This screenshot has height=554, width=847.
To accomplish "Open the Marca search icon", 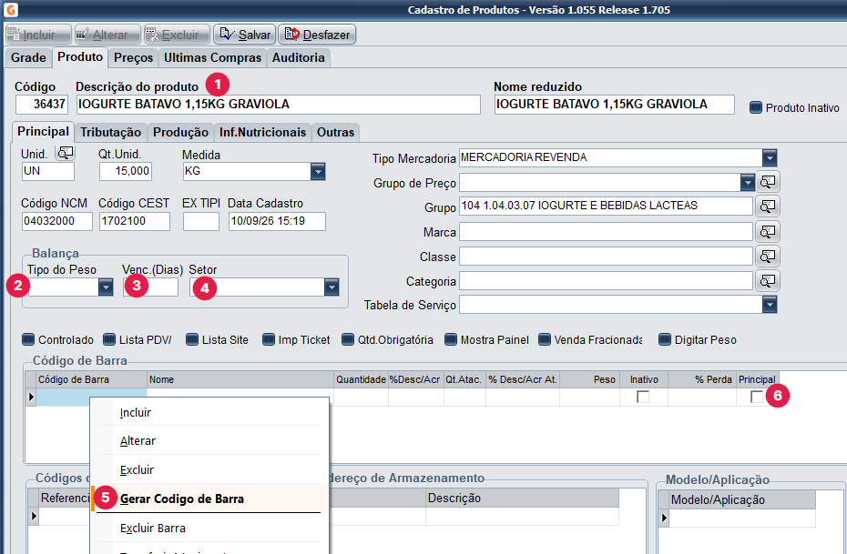I will coord(768,232).
